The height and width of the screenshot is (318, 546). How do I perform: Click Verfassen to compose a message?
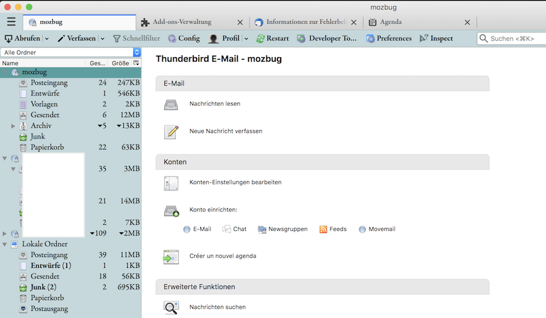[76, 38]
